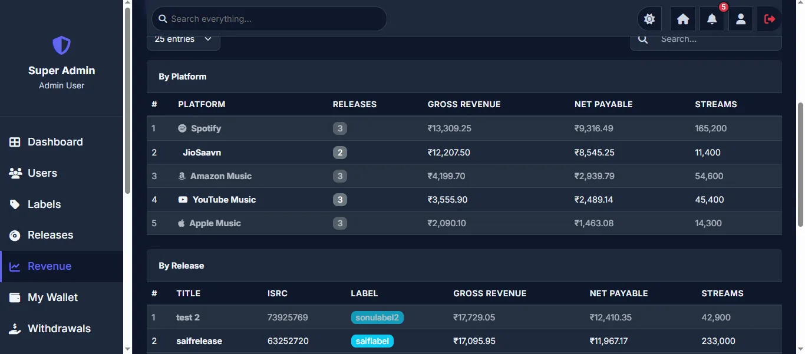This screenshot has width=805, height=354.
Task: Click the table Search input field
Action: 706,39
